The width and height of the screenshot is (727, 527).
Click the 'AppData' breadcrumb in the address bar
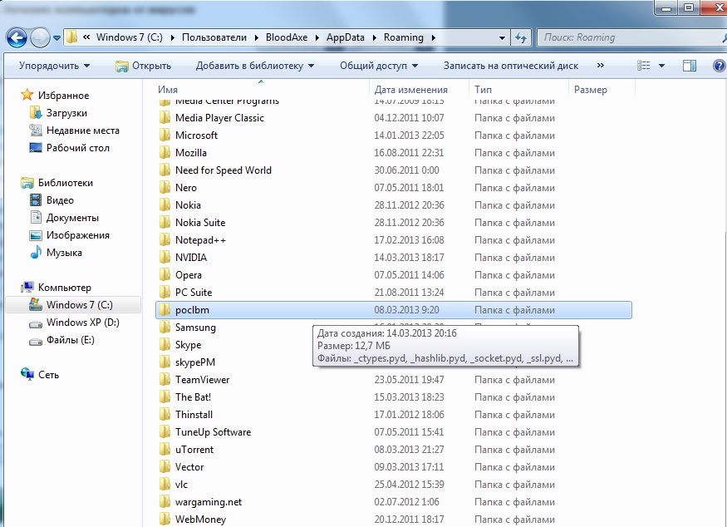[x=346, y=37]
